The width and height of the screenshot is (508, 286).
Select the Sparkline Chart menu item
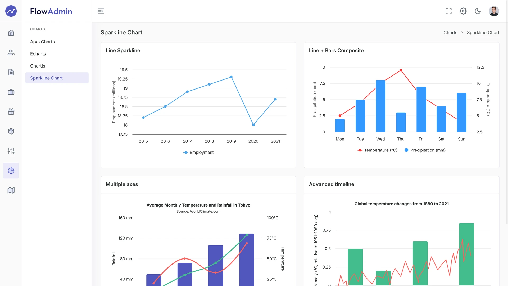[57, 78]
